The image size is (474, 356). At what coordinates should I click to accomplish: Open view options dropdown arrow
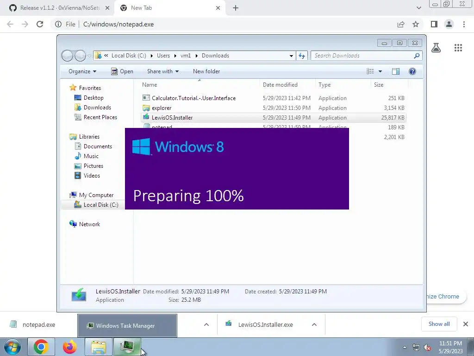[380, 71]
